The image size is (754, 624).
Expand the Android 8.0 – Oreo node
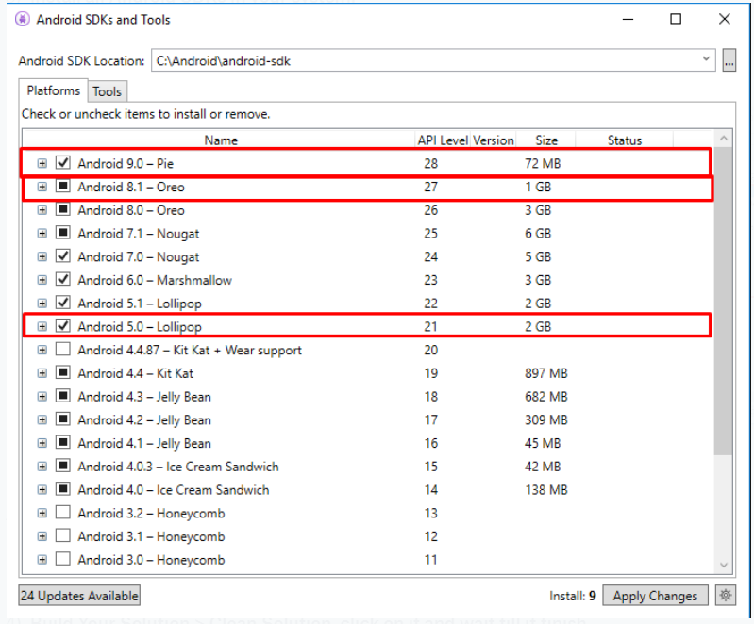pos(42,210)
